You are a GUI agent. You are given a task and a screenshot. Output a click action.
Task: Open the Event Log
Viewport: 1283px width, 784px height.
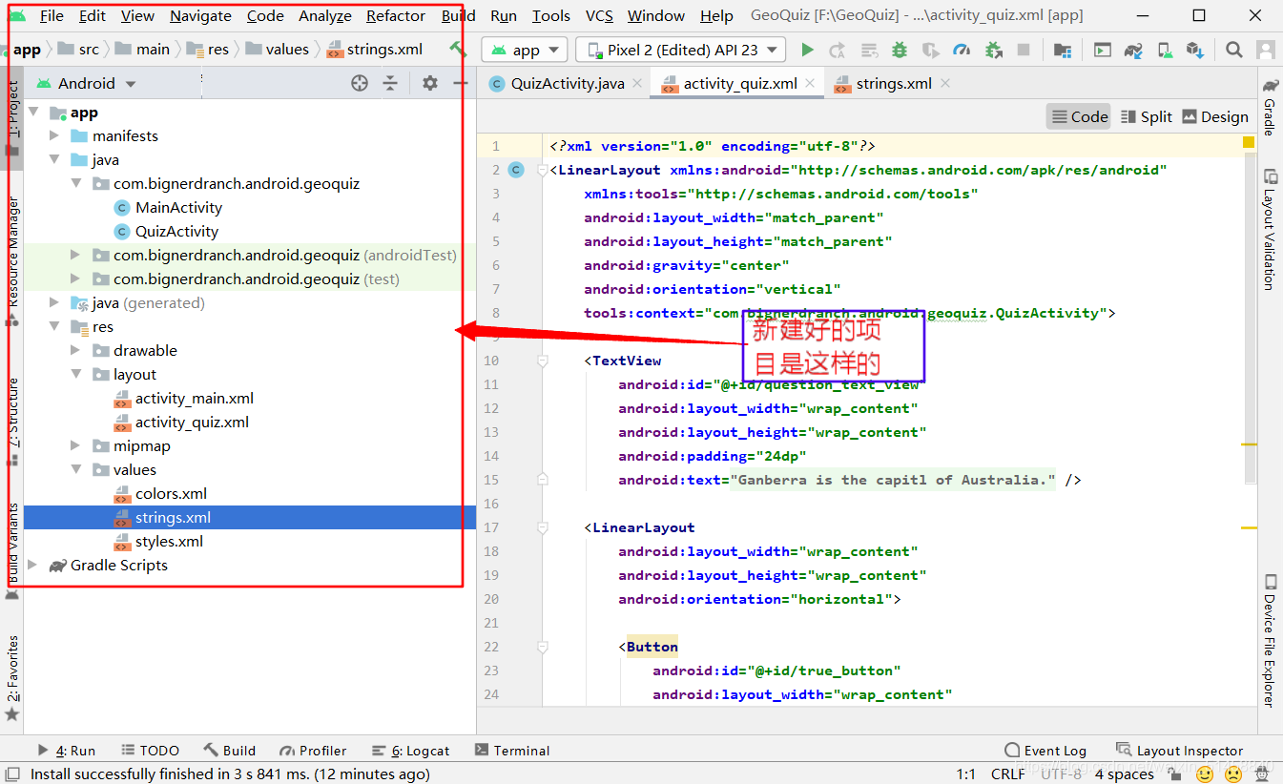(1046, 751)
